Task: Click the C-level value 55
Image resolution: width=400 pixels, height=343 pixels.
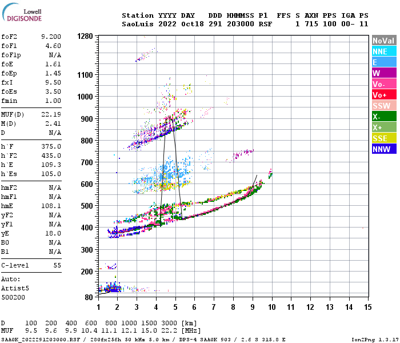Action: tap(57, 265)
